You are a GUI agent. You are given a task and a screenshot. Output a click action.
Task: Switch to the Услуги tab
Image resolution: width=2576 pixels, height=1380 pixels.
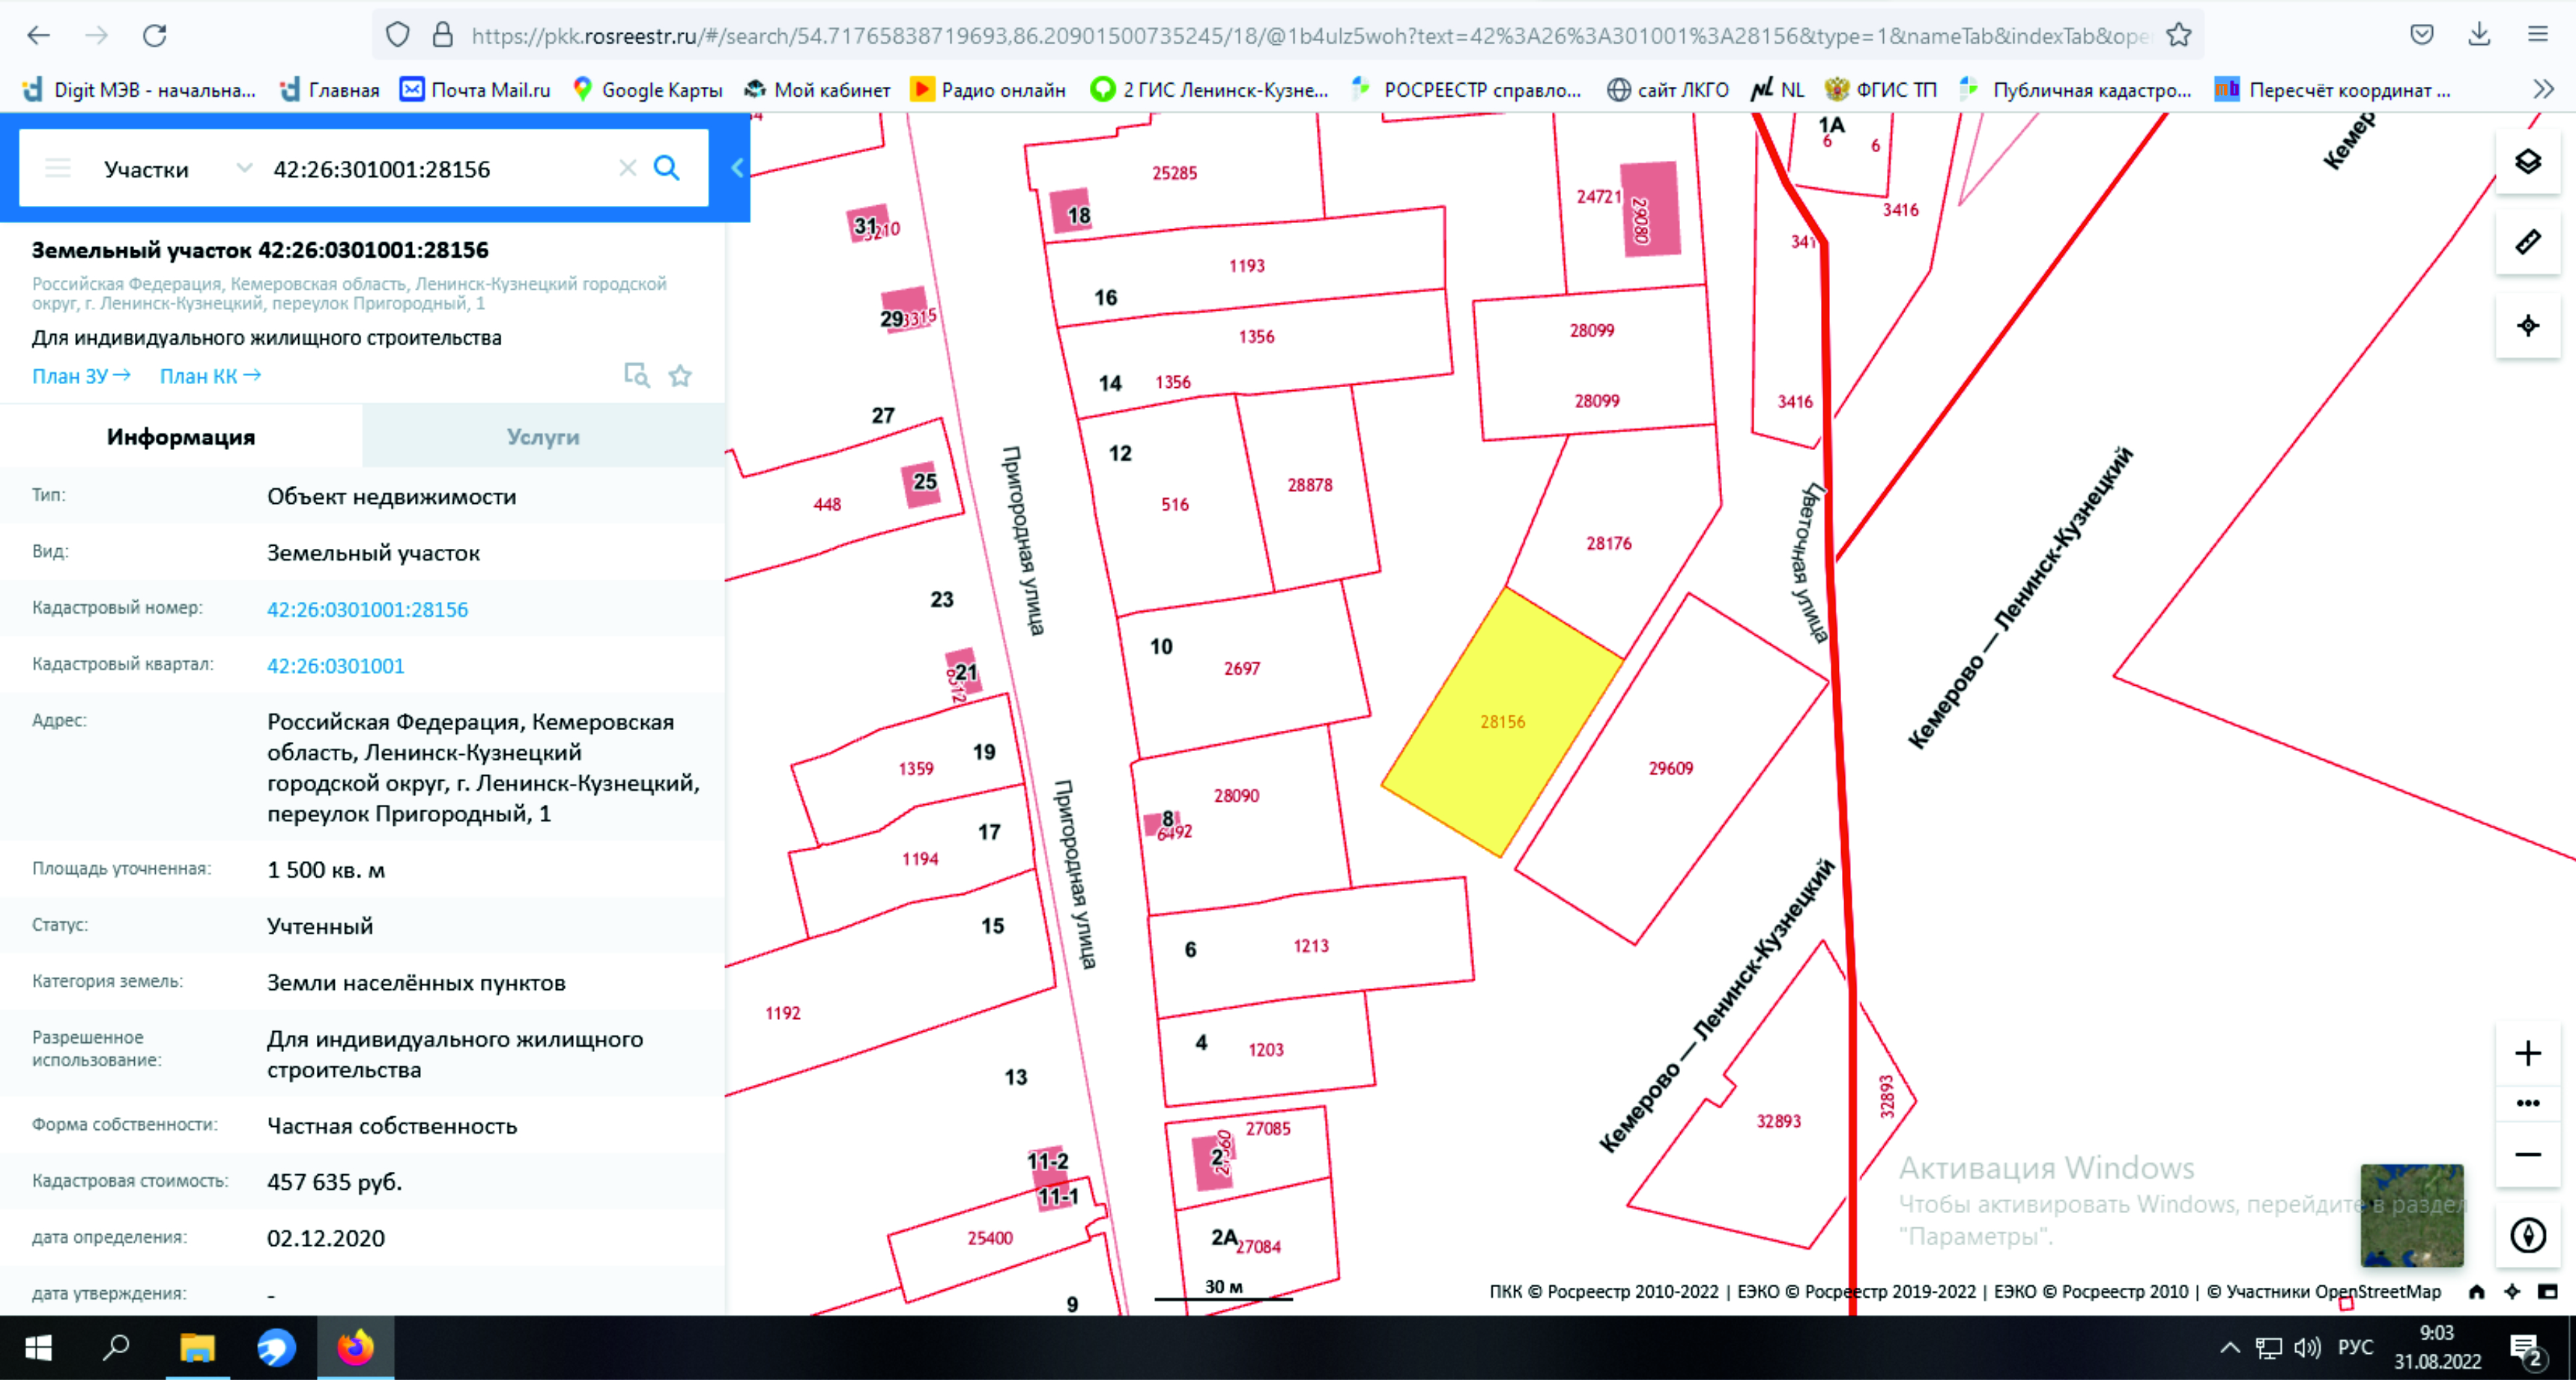point(542,437)
